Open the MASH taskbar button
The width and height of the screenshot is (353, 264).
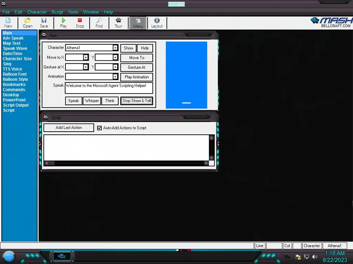(62, 256)
